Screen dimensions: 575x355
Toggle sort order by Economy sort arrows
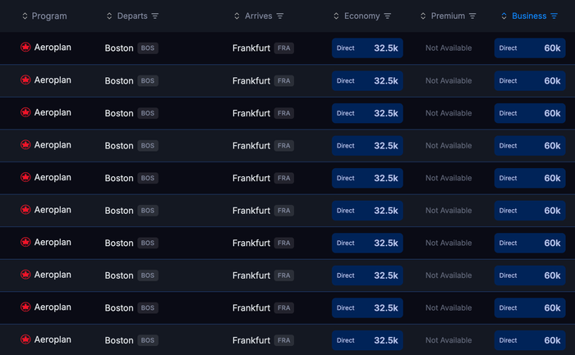(336, 16)
